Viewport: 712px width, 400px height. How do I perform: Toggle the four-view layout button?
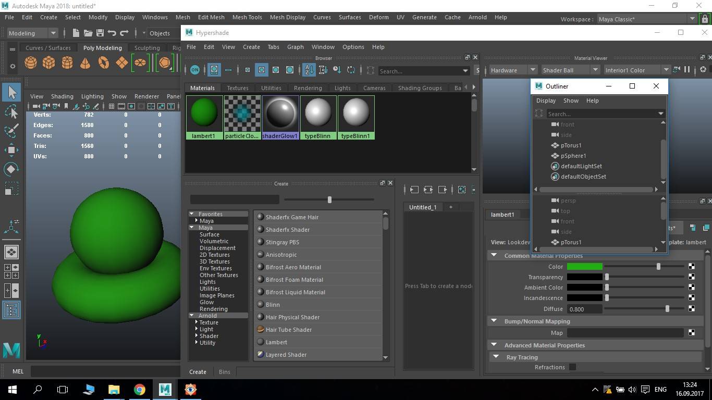[11, 271]
